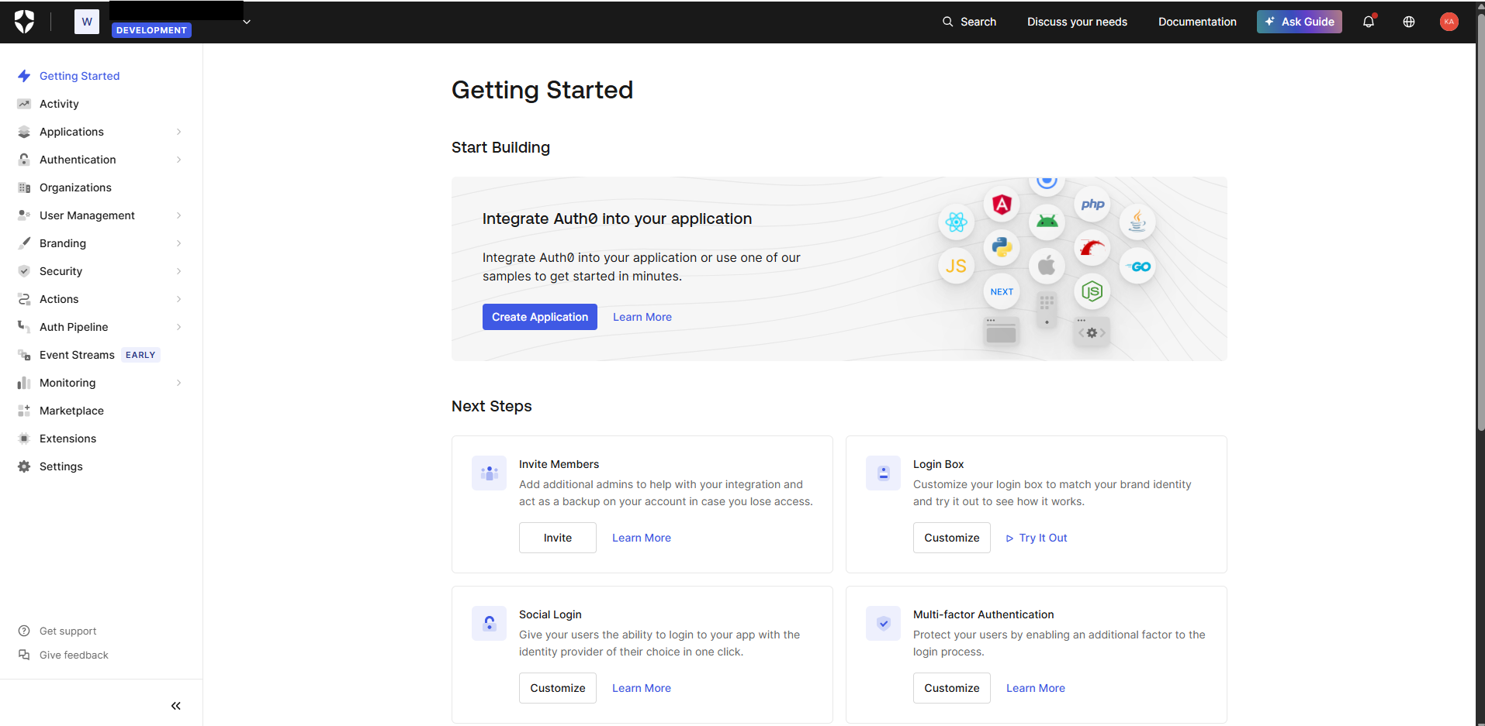
Task: Select Discuss your needs in the top bar
Action: (x=1077, y=22)
